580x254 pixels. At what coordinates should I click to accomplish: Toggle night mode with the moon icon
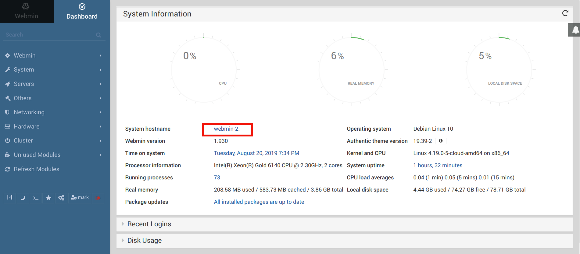(23, 198)
